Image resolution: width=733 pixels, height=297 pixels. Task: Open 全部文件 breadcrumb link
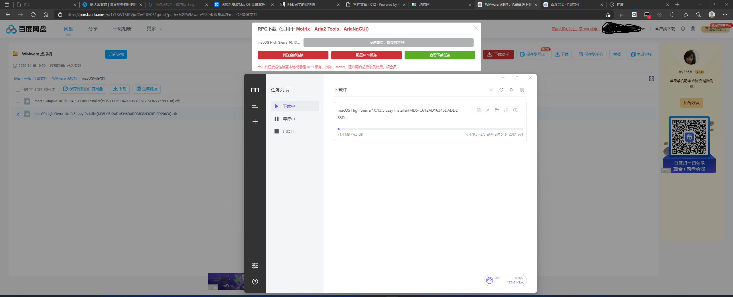pos(40,78)
